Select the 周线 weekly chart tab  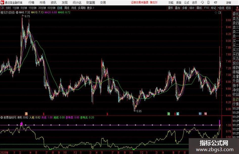67,8
